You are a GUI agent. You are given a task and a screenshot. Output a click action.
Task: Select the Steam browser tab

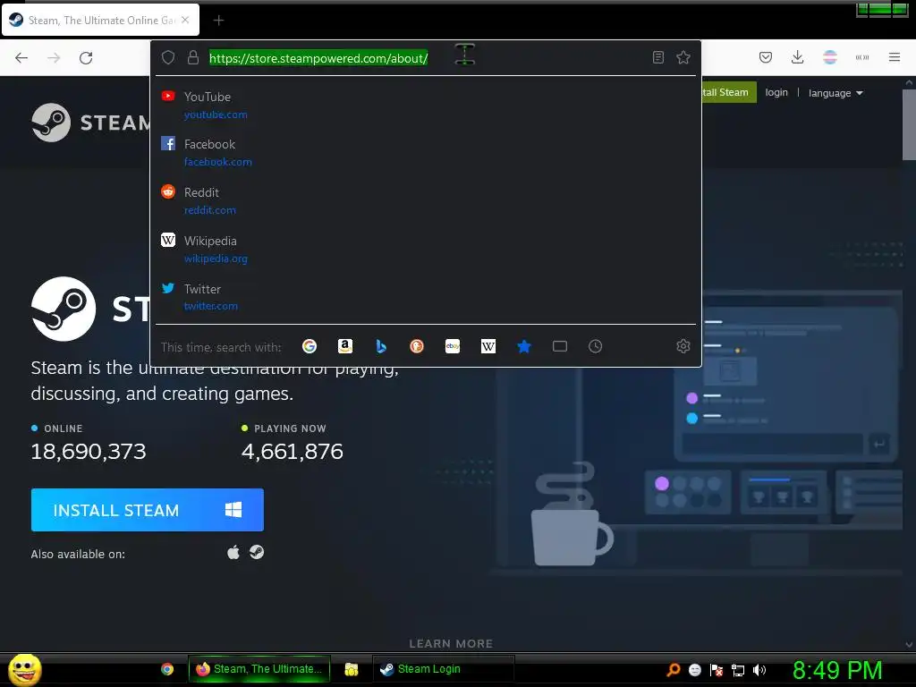(x=100, y=20)
